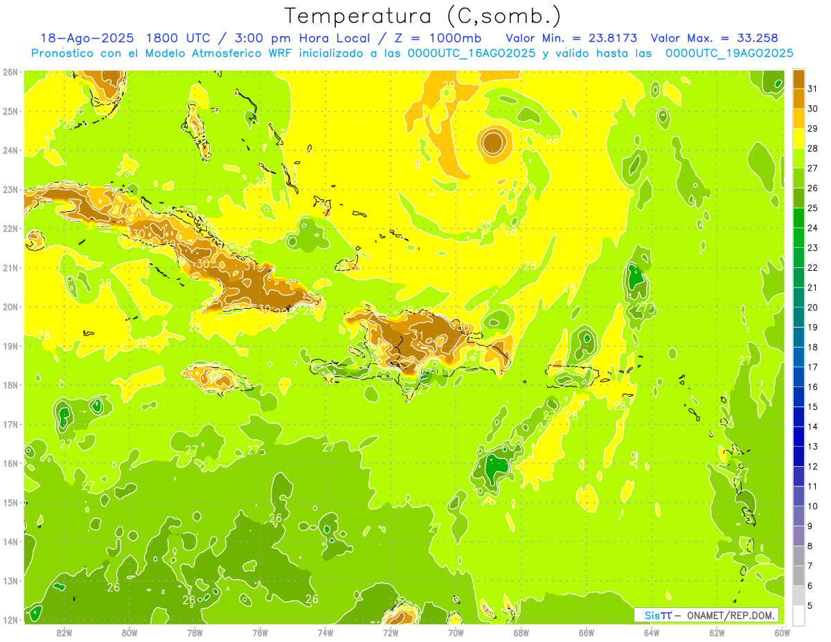
Task: Pick the yellow legend swatch between 28 and 29
Action: point(798,139)
